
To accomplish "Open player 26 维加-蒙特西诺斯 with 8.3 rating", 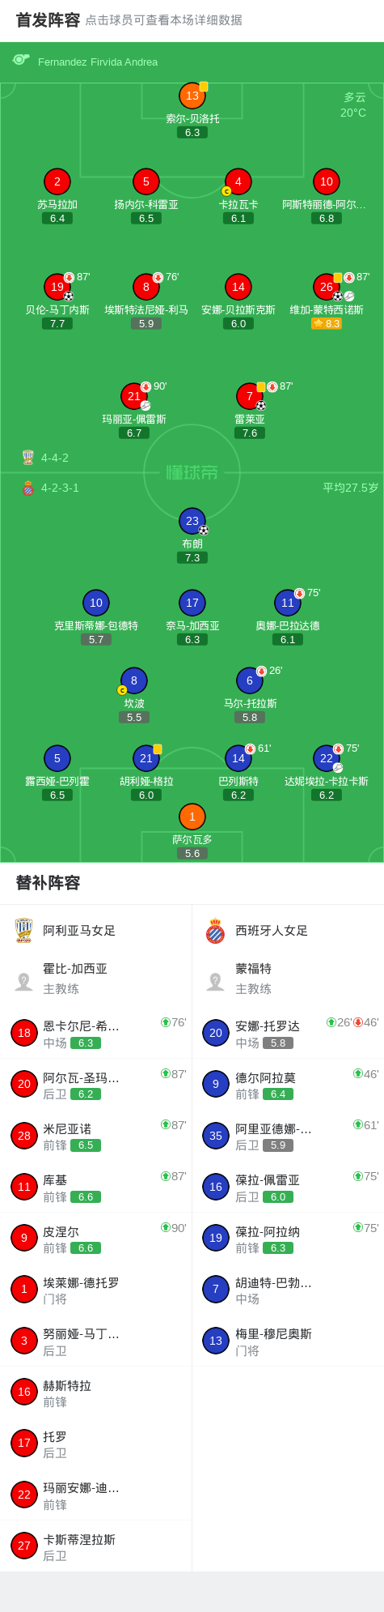I will click(x=327, y=287).
